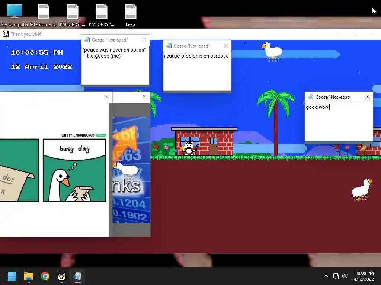381x285 pixels.
Task: Click text area of "i cause problems on purpose" note
Action: coord(197,71)
